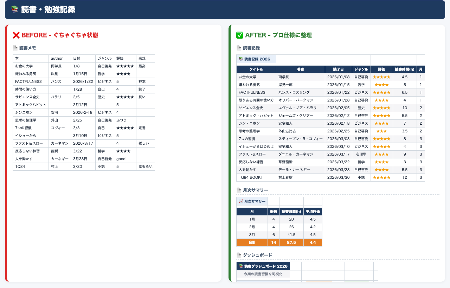This screenshot has height=288, width=450.
Task: Select the 3月10日 date cell
Action: tap(83, 136)
